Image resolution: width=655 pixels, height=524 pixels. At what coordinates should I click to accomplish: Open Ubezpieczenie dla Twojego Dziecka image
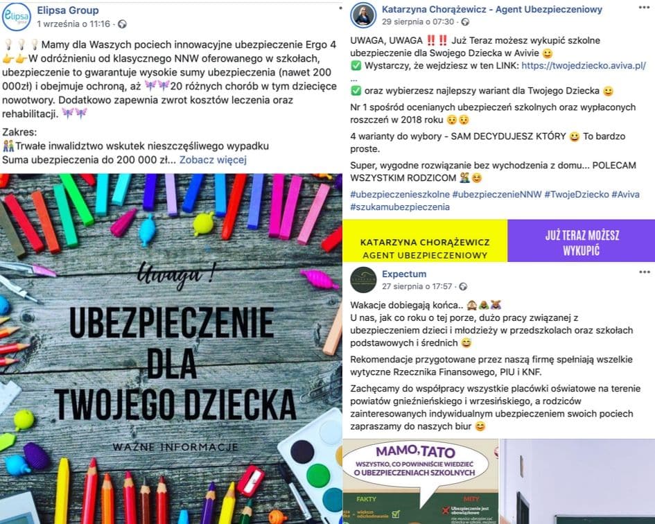(171, 349)
